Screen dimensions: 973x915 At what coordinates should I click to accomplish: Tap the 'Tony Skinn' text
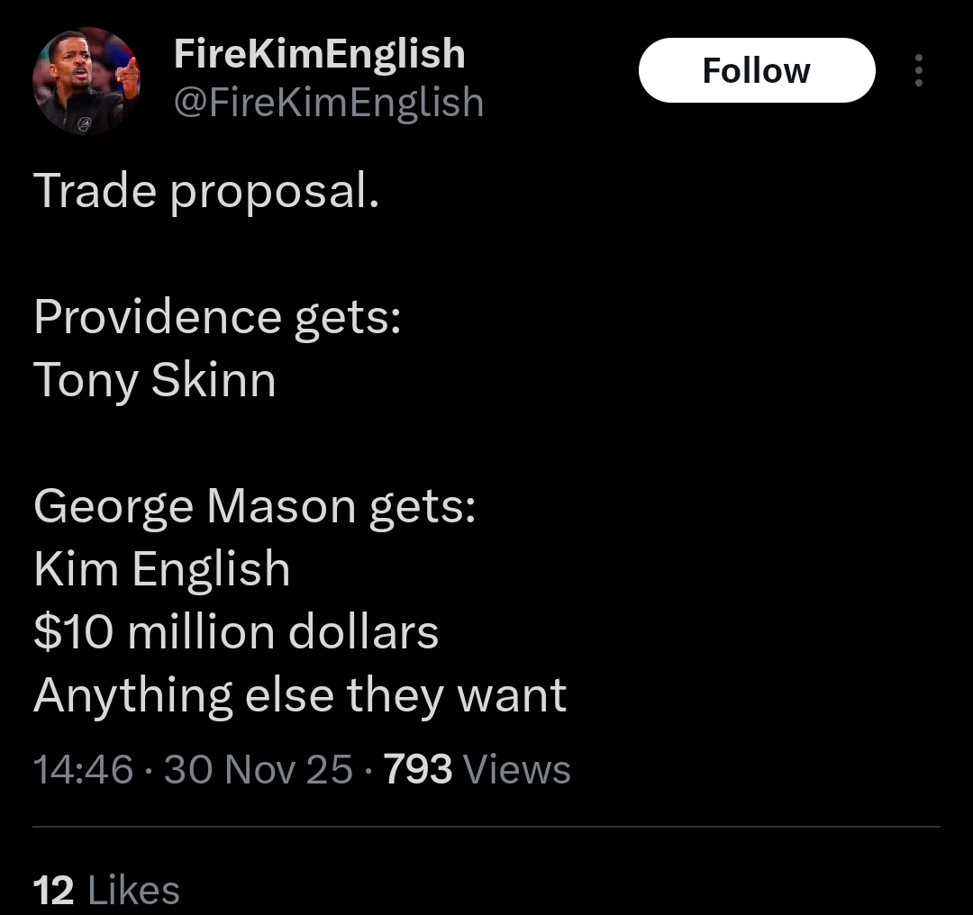click(155, 379)
